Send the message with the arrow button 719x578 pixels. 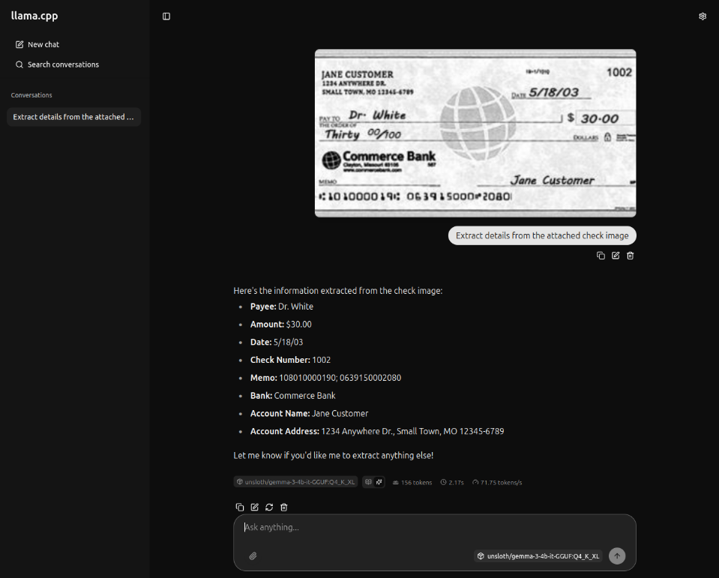(x=616, y=556)
